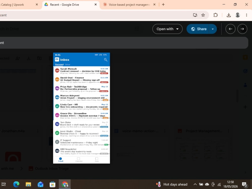Expand the Open with dropdown
Screen dimensions: 252x189
167,29
